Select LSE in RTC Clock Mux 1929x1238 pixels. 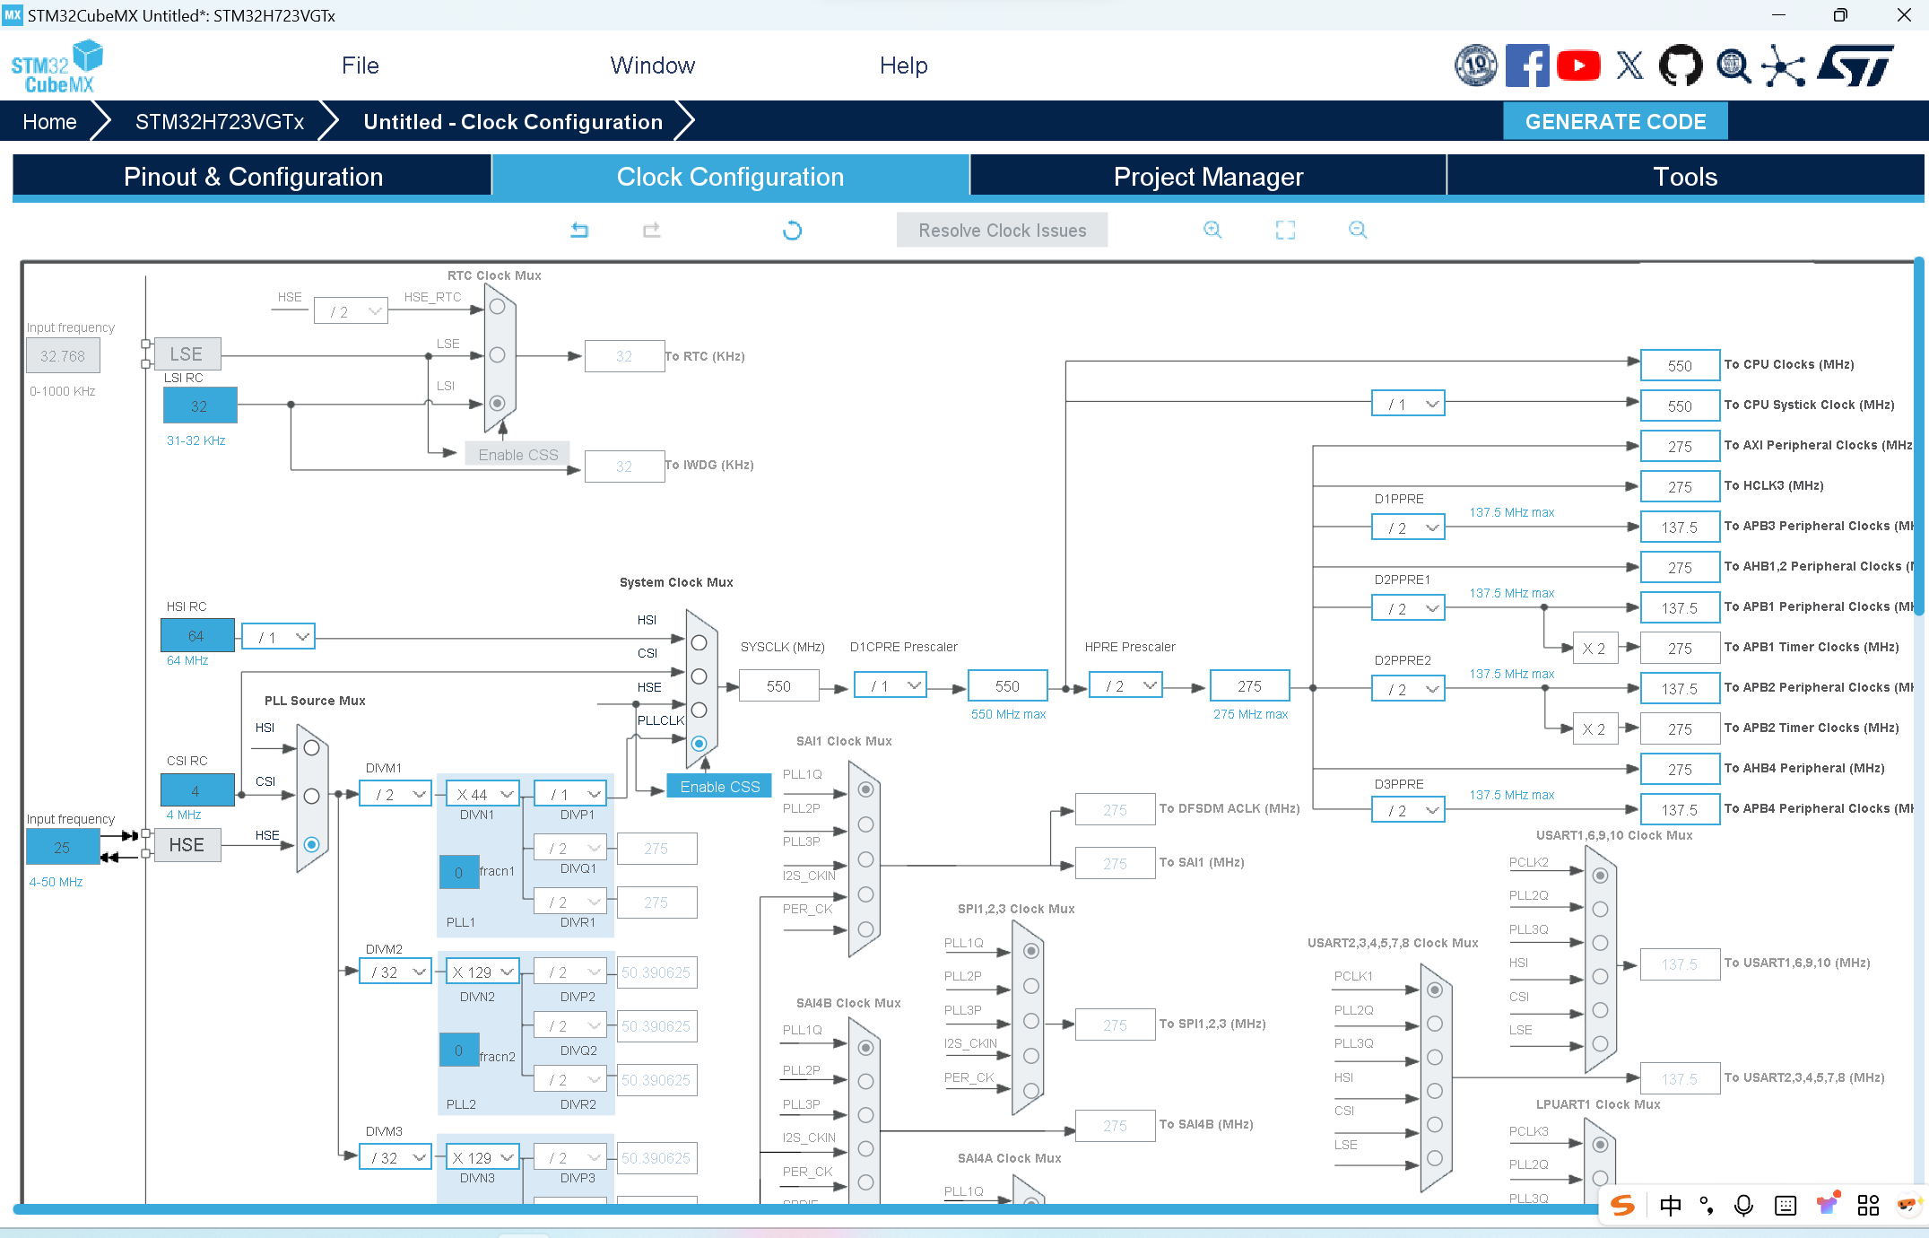pyautogui.click(x=498, y=355)
